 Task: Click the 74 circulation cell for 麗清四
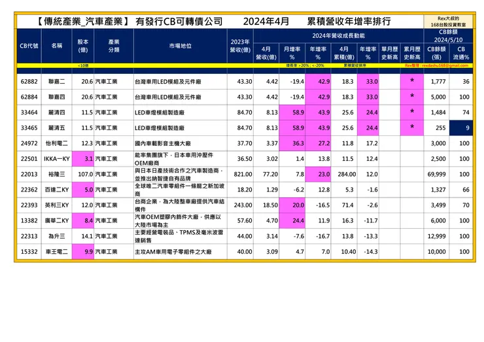pyautogui.click(x=461, y=112)
